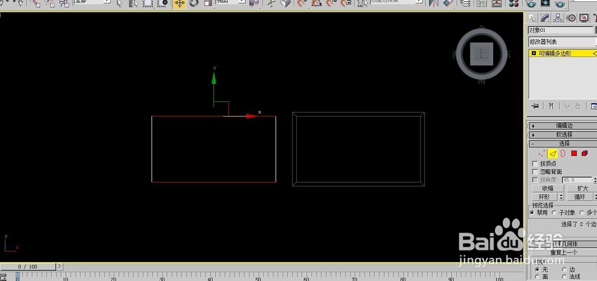Expand the 可编辑多边形 stack plus box
This screenshot has width=597, height=281.
[x=533, y=54]
